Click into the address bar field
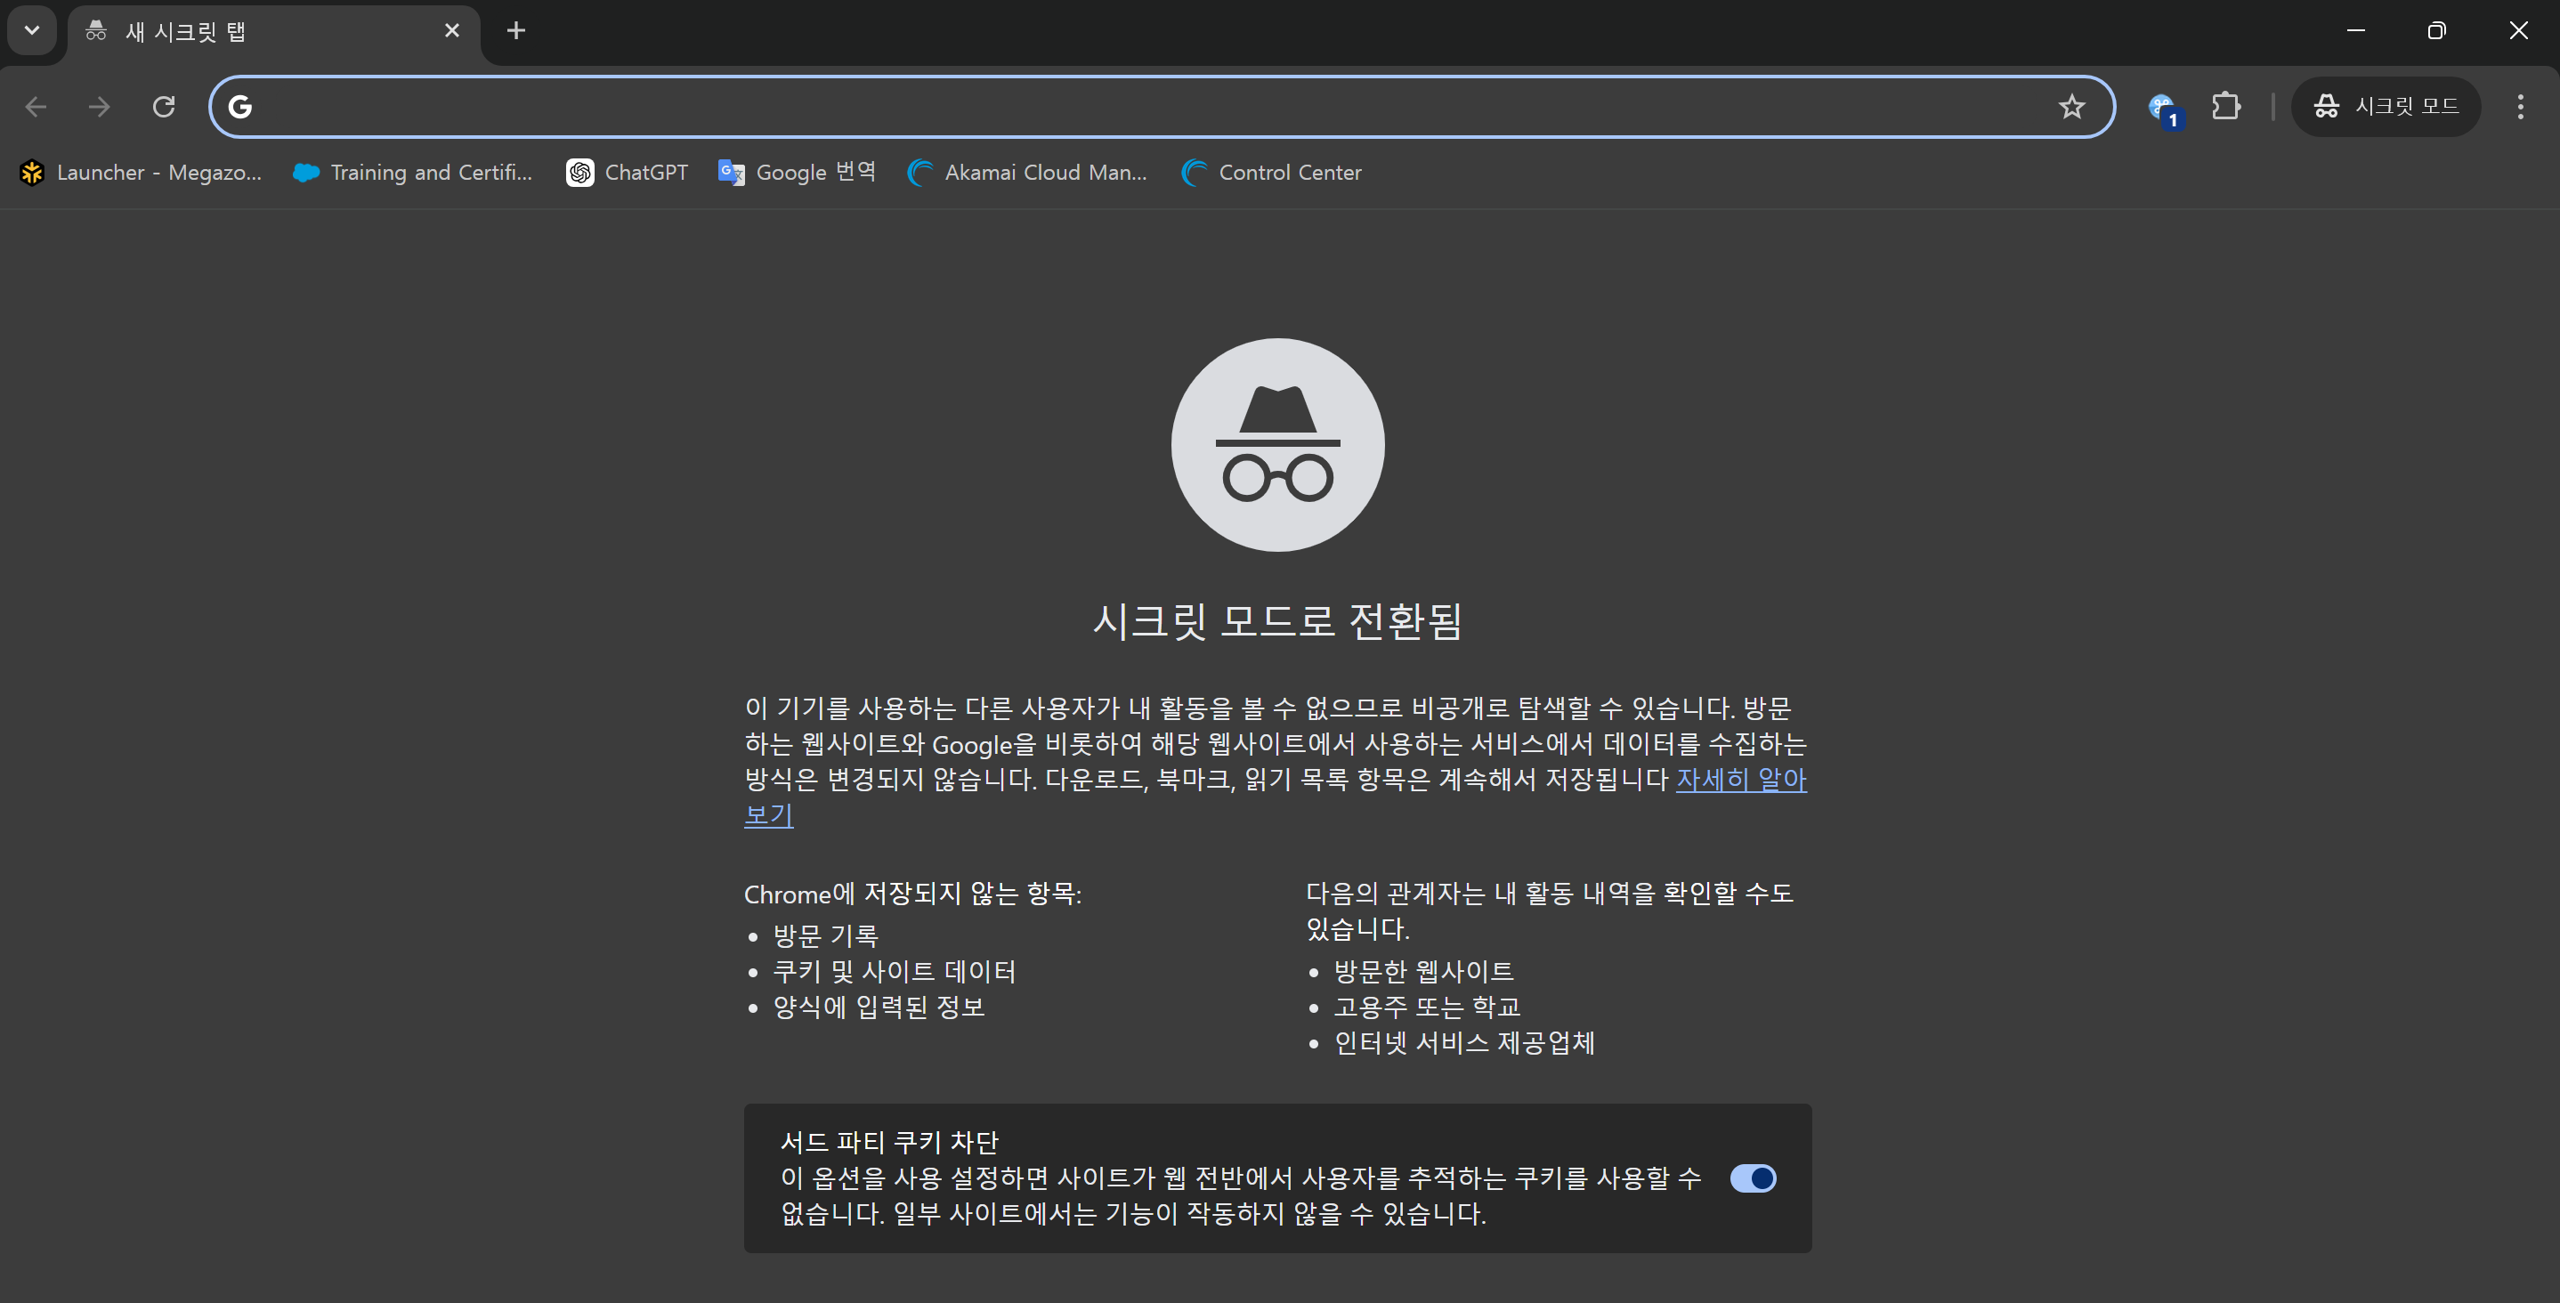The height and width of the screenshot is (1303, 2560). tap(1143, 106)
